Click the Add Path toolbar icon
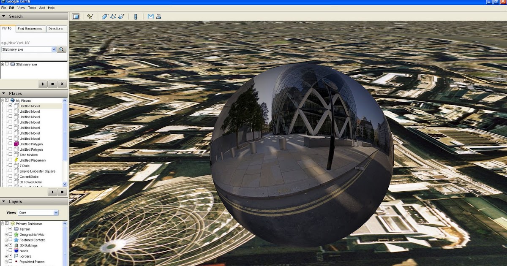The width and height of the screenshot is (507, 266). (x=113, y=16)
